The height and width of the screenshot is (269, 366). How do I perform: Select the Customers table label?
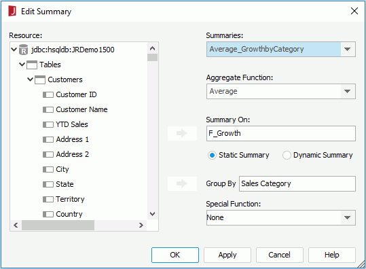tap(65, 79)
